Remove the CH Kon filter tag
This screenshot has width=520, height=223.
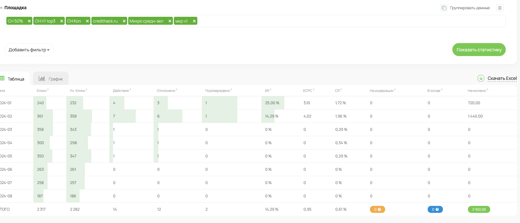pos(87,21)
